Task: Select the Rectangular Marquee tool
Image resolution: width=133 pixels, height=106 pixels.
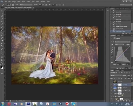Action: click(2, 14)
